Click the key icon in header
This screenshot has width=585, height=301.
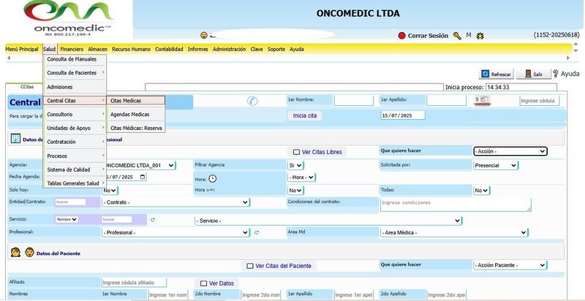pos(457,35)
